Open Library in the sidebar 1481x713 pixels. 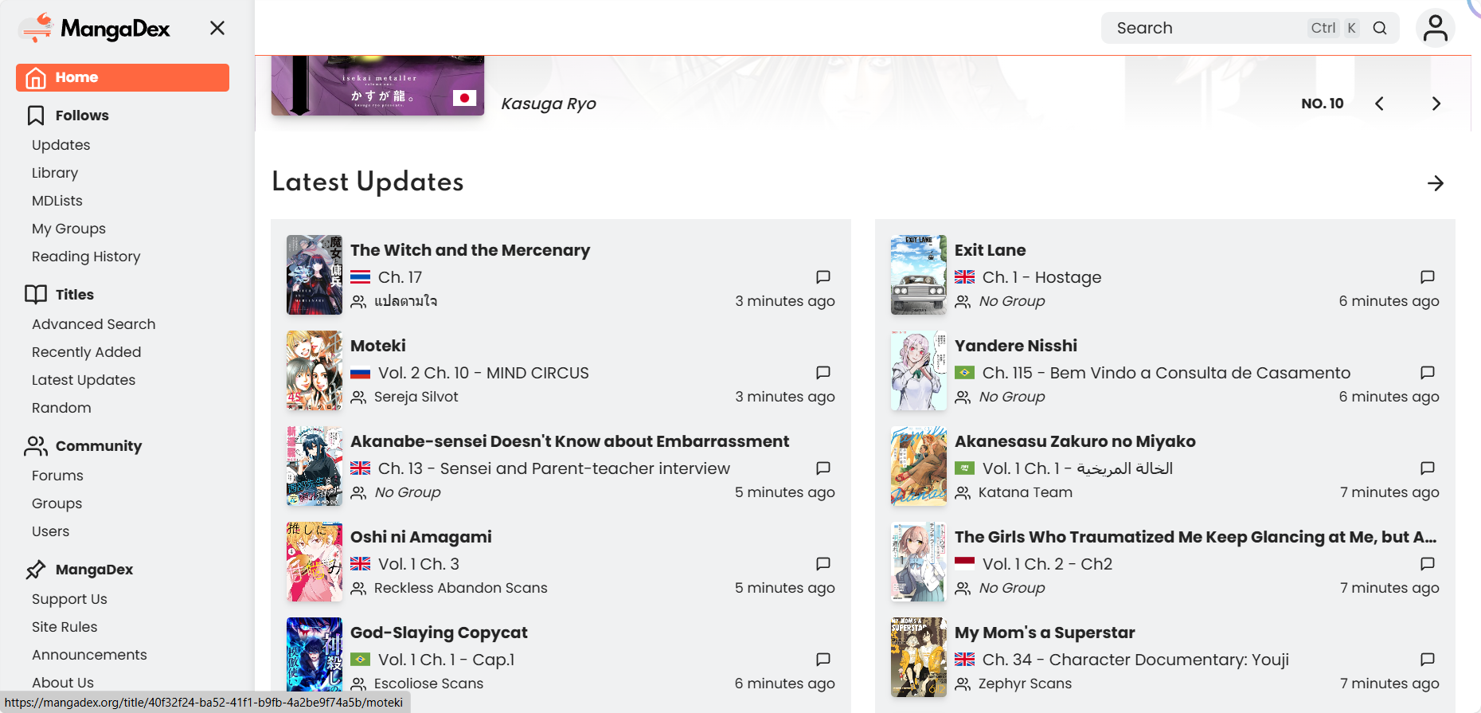[55, 173]
